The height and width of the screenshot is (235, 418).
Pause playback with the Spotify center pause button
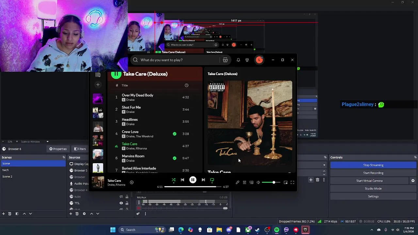pos(193,180)
